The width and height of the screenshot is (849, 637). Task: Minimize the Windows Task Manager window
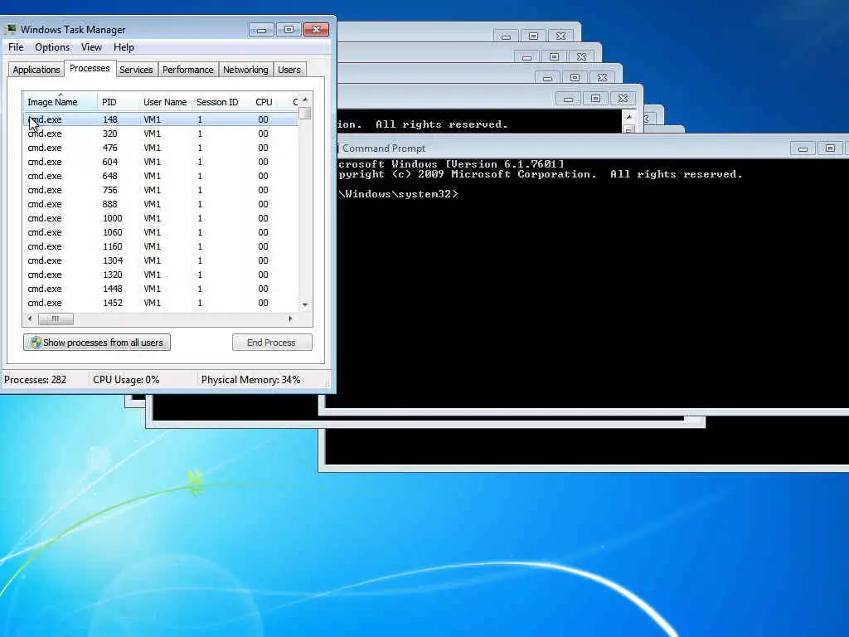(x=261, y=30)
